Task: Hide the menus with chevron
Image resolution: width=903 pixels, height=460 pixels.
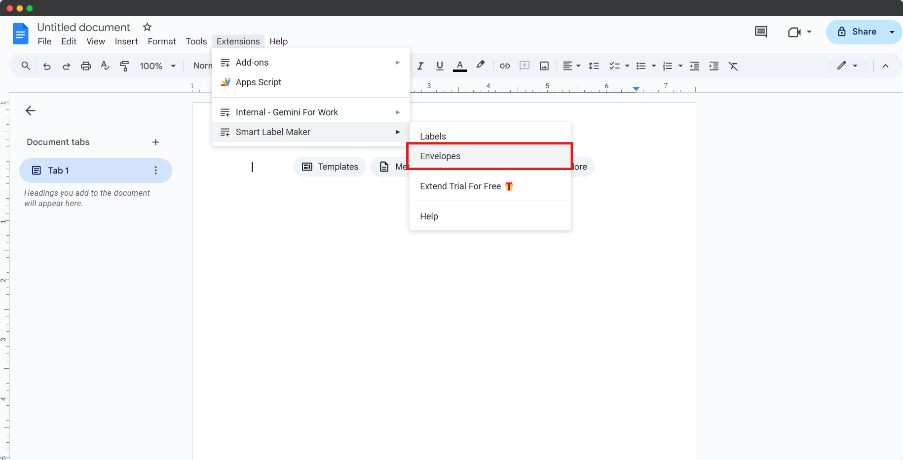Action: 885,66
